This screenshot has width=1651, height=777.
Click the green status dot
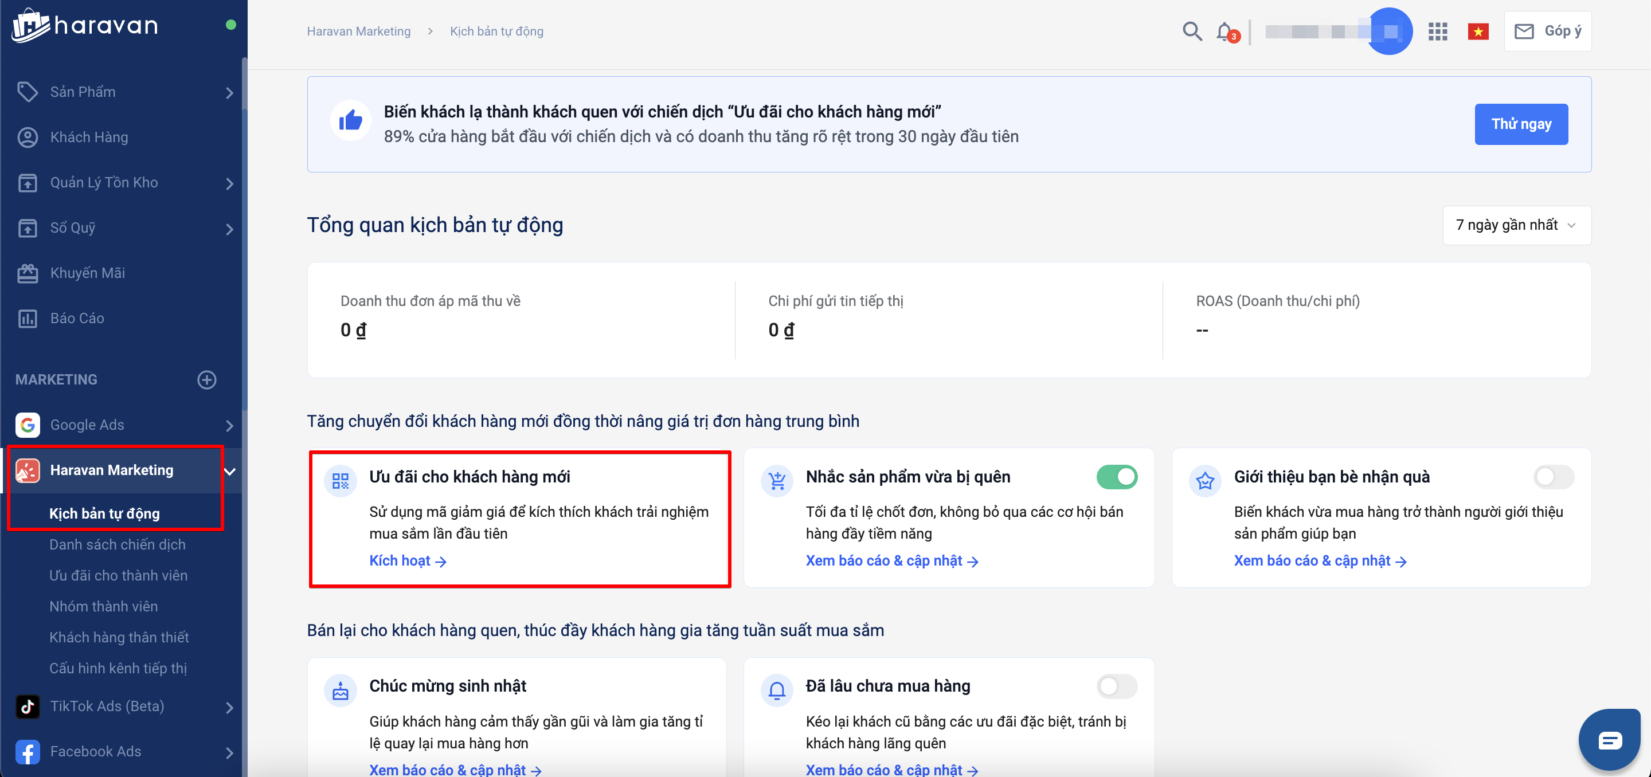(230, 25)
